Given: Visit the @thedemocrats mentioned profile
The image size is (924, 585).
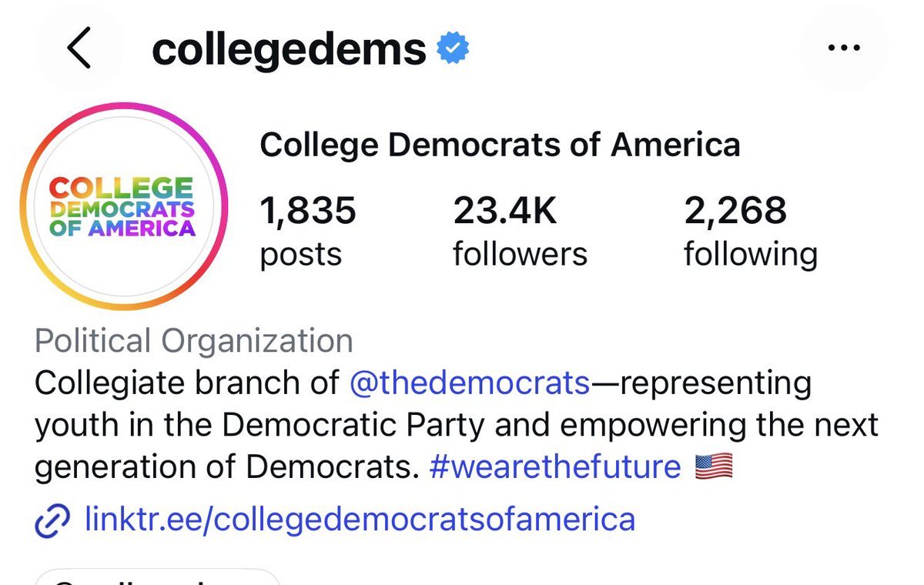Looking at the screenshot, I should 469,383.
